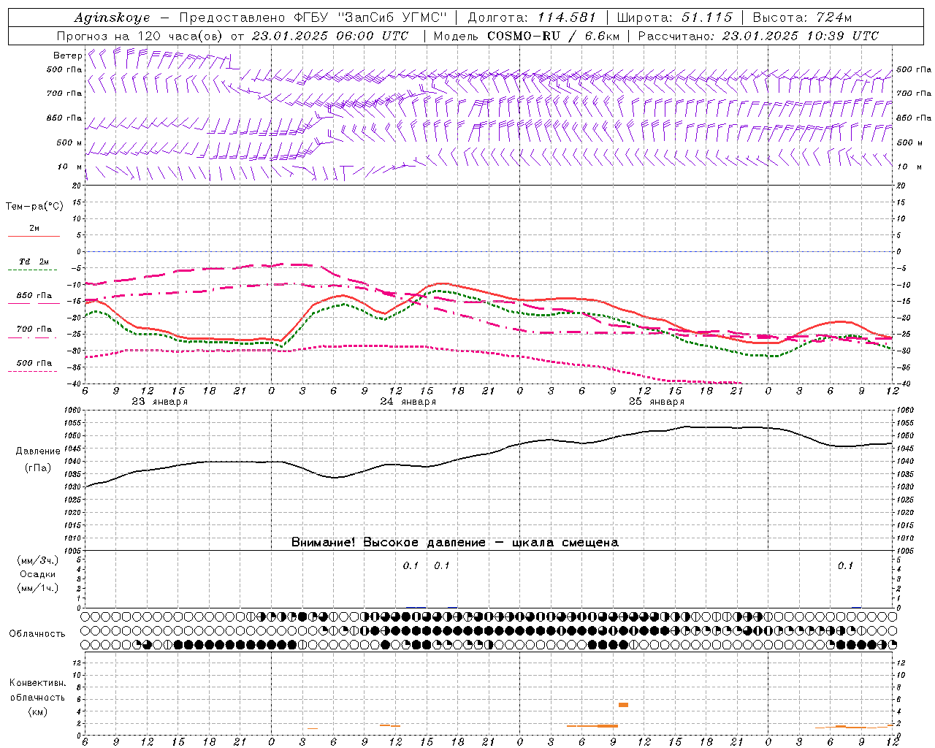The height and width of the screenshot is (748, 935).
Task: Click the orange convective bar near 5 km
Action: pyautogui.click(x=623, y=704)
